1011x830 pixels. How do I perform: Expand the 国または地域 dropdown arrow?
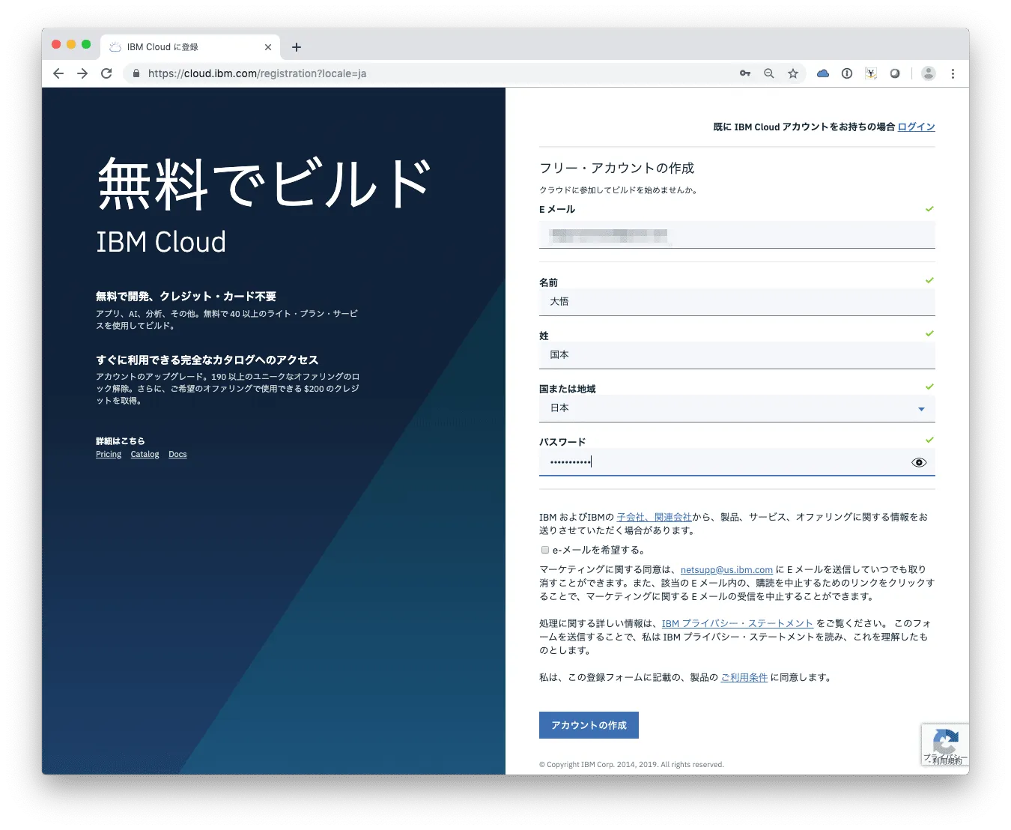(921, 409)
